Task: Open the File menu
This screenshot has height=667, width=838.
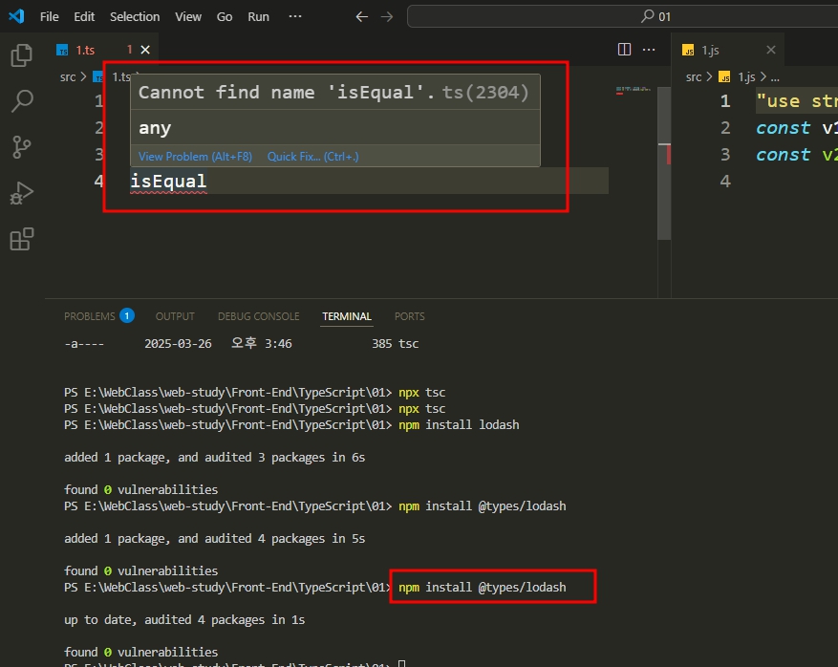Action: tap(49, 16)
